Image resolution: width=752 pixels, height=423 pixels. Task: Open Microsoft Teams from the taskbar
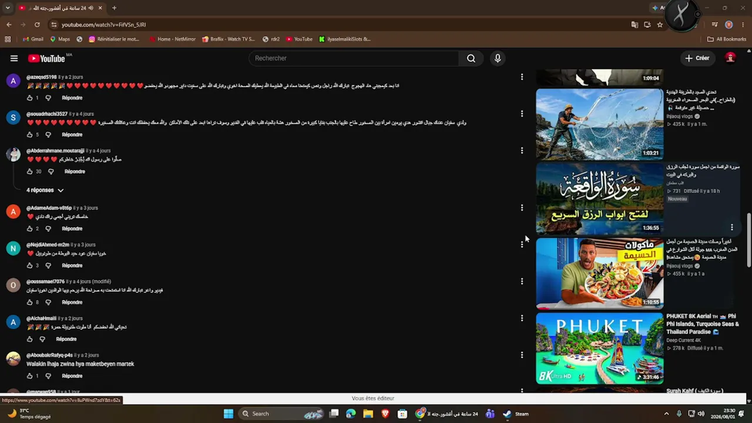490,414
